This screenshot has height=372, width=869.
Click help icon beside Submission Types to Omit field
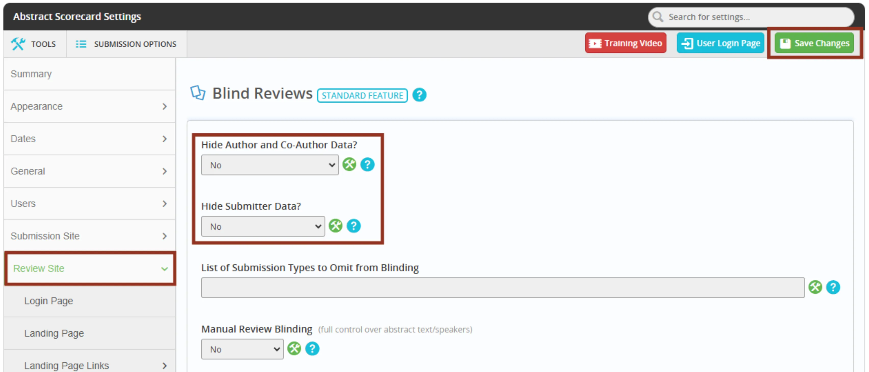833,287
